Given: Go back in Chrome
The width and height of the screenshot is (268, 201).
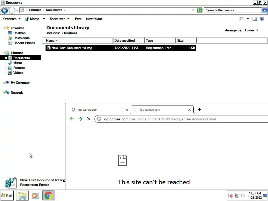Looking at the screenshot, I should pyautogui.click(x=72, y=119).
